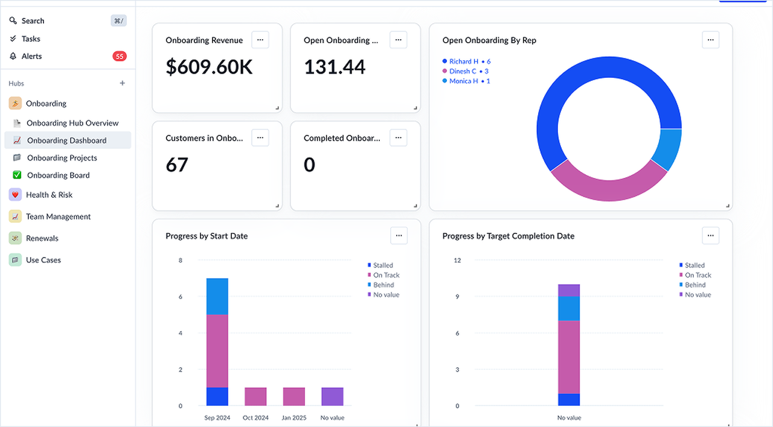Click the Oct 2024 bar in Start Date chart
Viewport: 773px width, 427px height.
(255, 396)
